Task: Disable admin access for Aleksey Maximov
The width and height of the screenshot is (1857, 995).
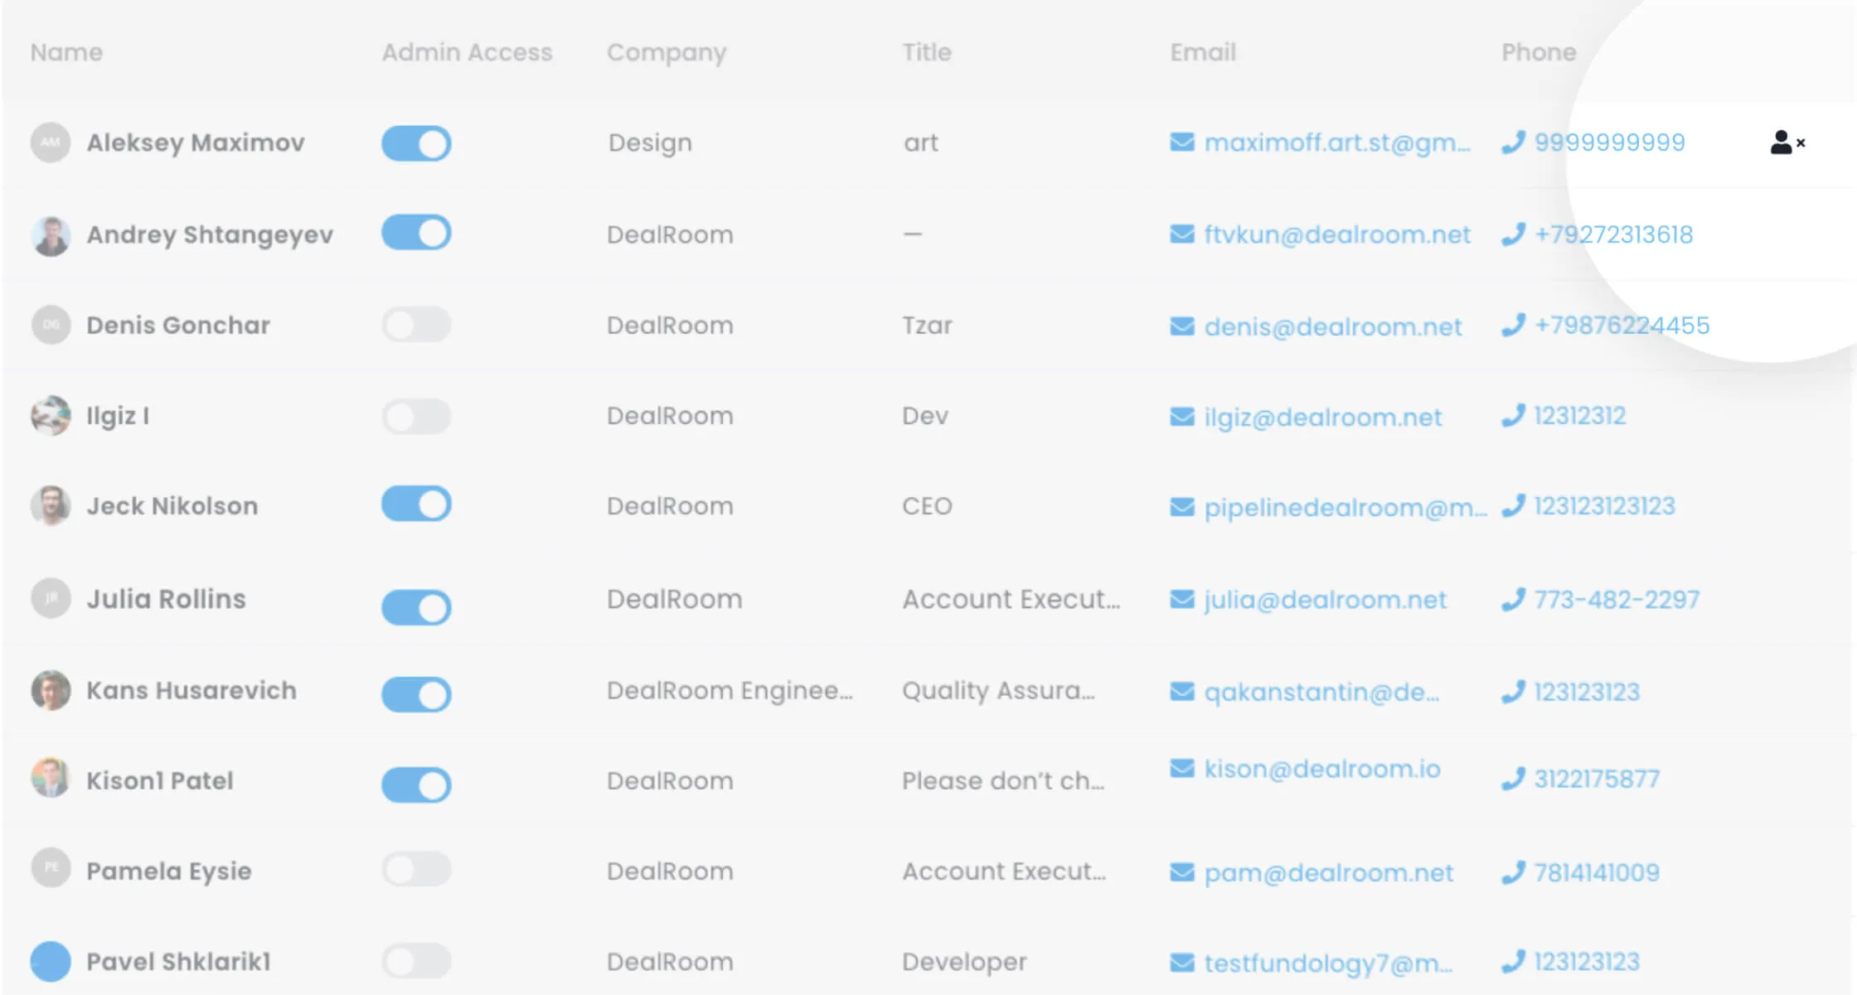Action: [x=416, y=143]
